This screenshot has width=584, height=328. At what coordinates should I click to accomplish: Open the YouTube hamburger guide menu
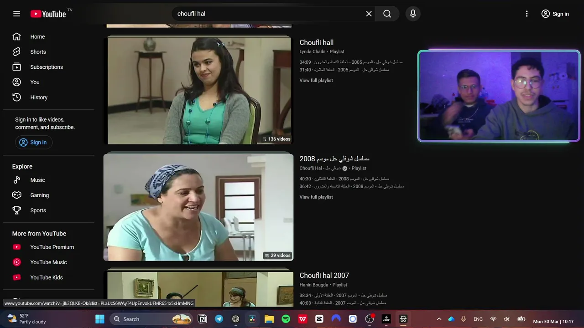point(16,14)
